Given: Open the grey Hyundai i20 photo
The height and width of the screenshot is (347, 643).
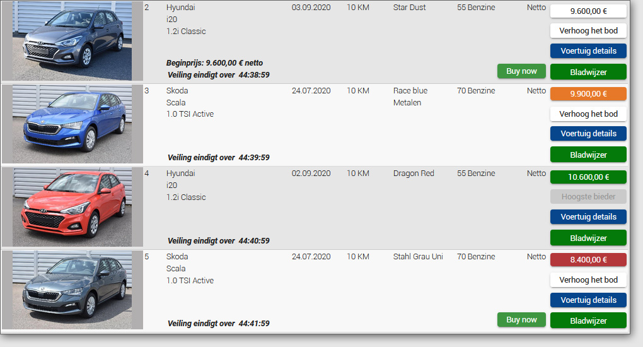Looking at the screenshot, I should pos(72,40).
